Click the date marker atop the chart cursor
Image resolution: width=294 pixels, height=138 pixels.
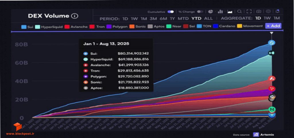pyautogui.click(x=271, y=33)
